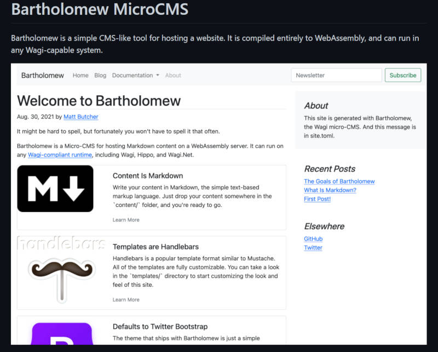Open the First Post! link
Screen dimensions: 438x352
click(318, 199)
